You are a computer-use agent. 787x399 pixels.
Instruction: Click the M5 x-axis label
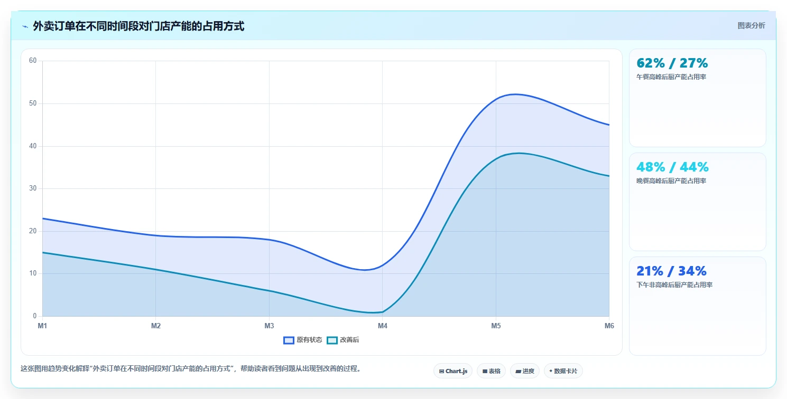pyautogui.click(x=496, y=326)
